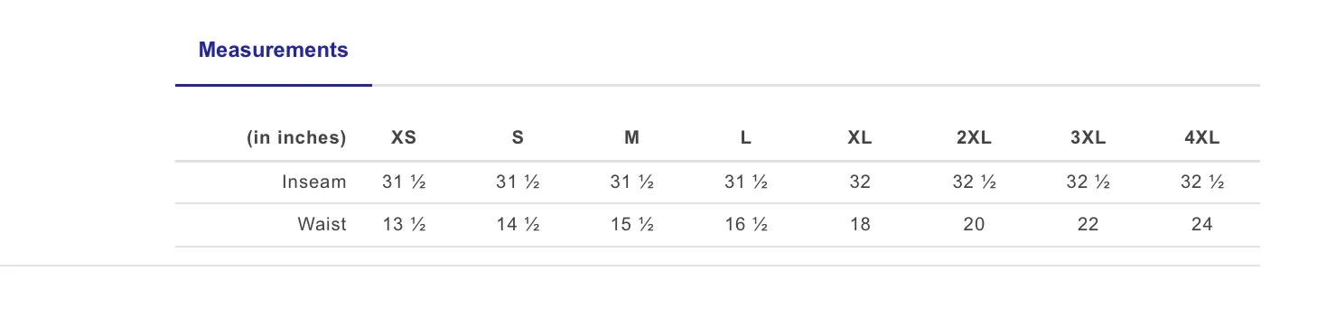Click the 4XL waist value 24
1317x327 pixels.
pos(1201,225)
